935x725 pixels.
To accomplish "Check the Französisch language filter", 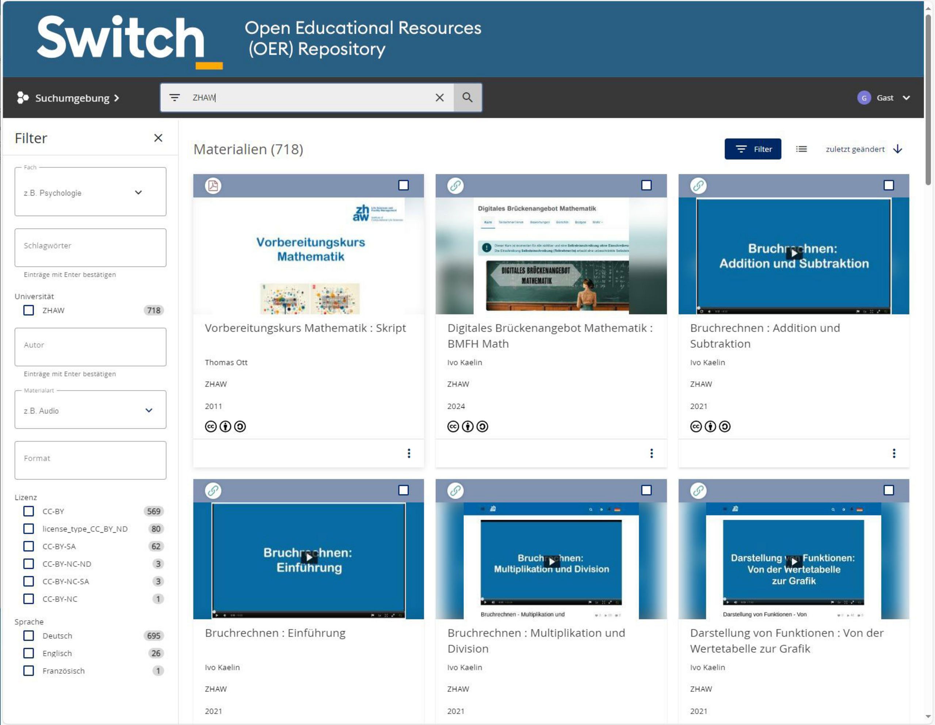I will click(29, 671).
